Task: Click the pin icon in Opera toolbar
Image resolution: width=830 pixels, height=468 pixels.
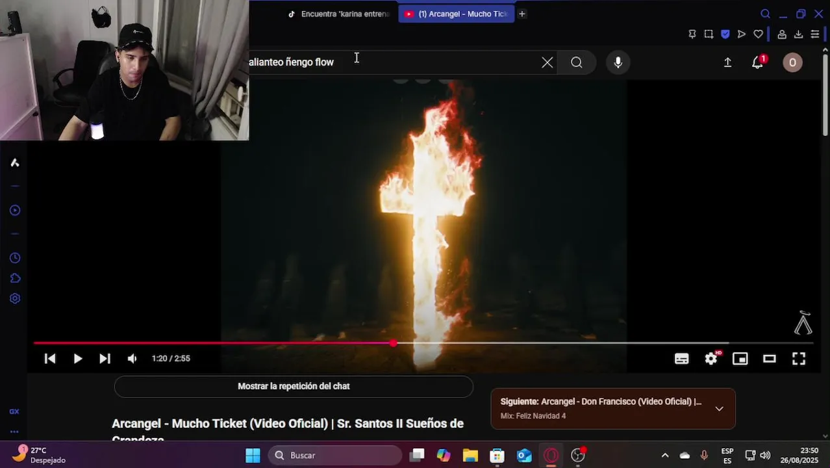Action: (x=692, y=34)
